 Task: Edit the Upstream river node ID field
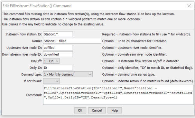58,48
